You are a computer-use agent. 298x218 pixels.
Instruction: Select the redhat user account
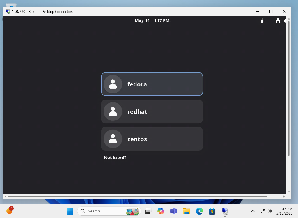coord(152,111)
